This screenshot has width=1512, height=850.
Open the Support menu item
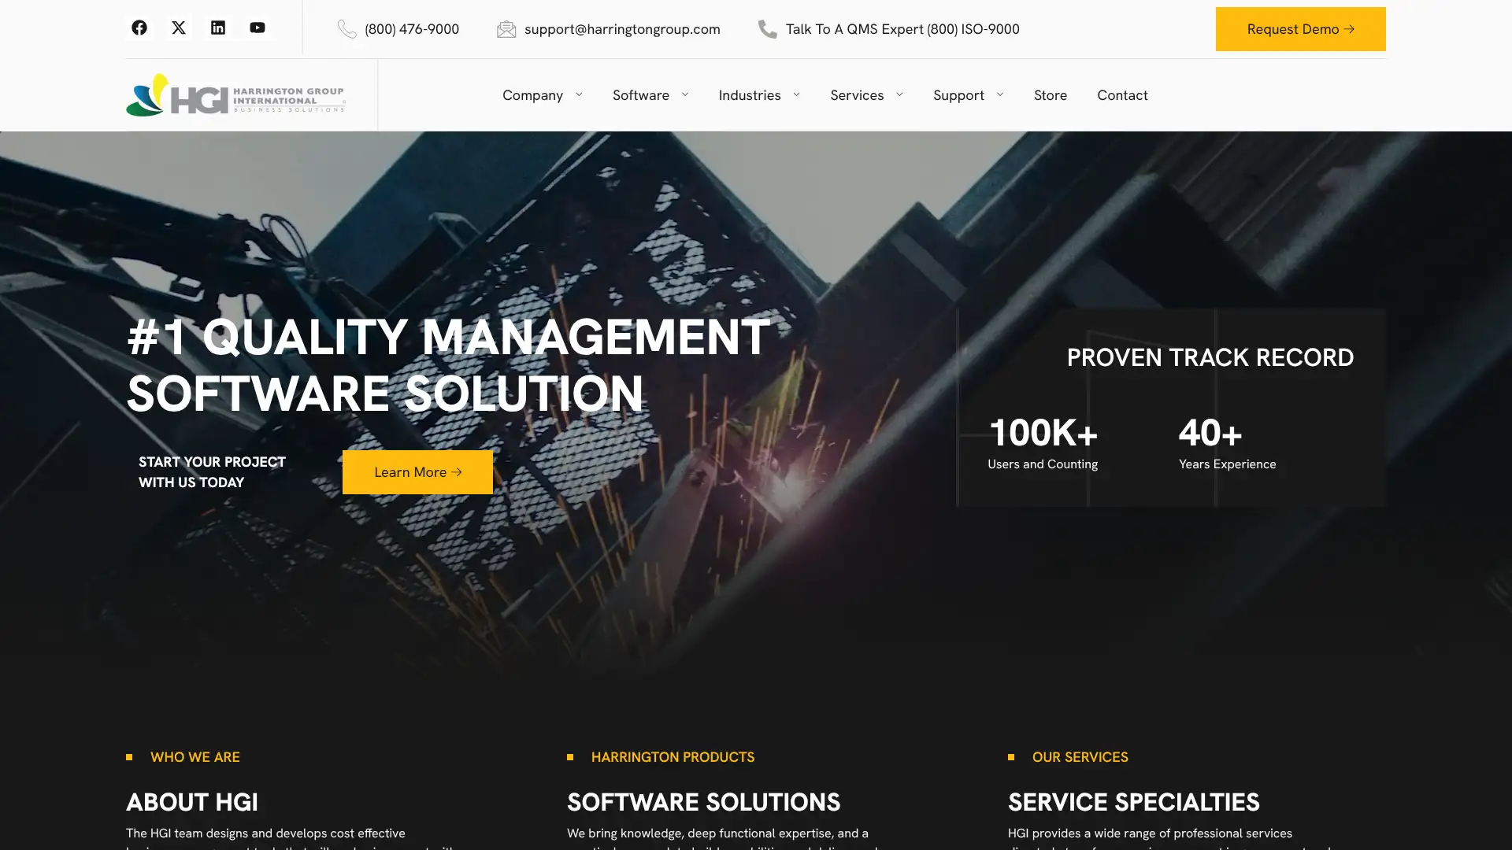958,95
